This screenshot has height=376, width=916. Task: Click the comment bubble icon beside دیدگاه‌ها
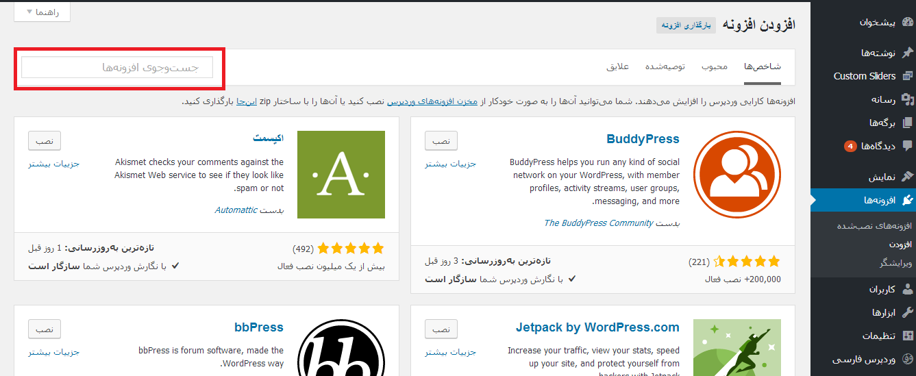[907, 146]
